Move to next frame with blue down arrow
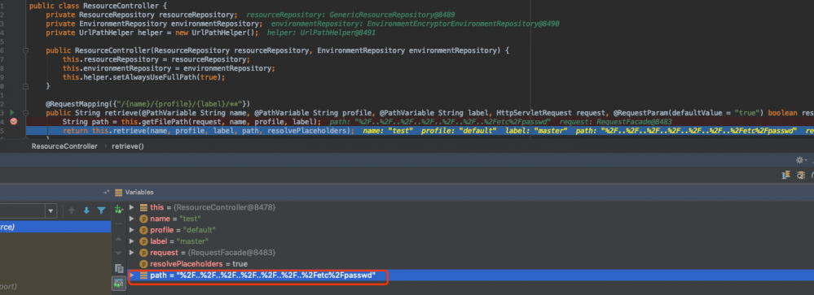Image resolution: width=814 pixels, height=295 pixels. pos(86,210)
